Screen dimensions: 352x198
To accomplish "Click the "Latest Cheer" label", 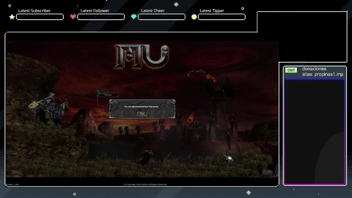I will (x=153, y=11).
